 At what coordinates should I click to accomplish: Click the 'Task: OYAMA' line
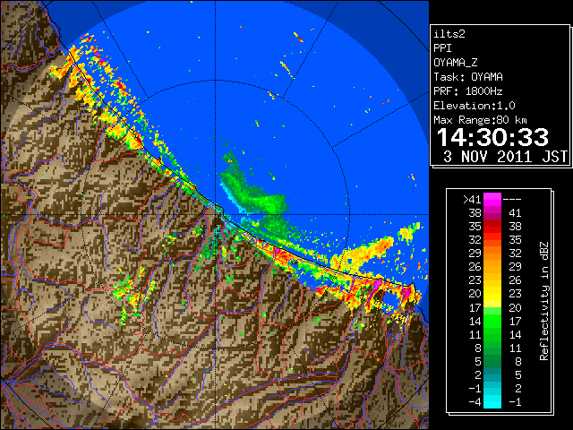468,77
